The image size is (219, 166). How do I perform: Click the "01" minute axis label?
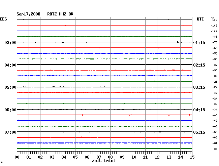pyautogui.click(x=29, y=157)
